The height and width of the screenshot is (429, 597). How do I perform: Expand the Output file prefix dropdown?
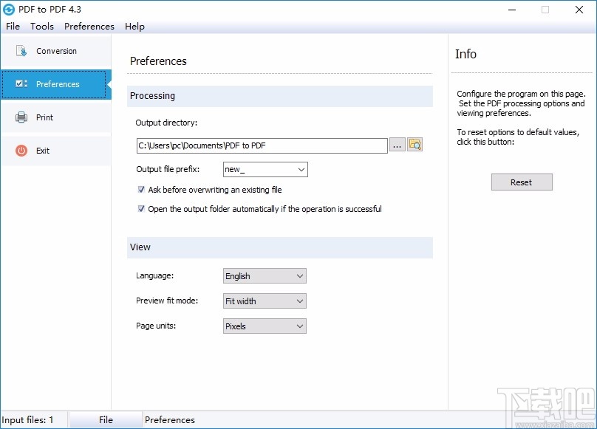[301, 169]
